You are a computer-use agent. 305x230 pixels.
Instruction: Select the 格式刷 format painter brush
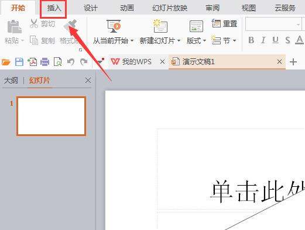tap(70, 26)
